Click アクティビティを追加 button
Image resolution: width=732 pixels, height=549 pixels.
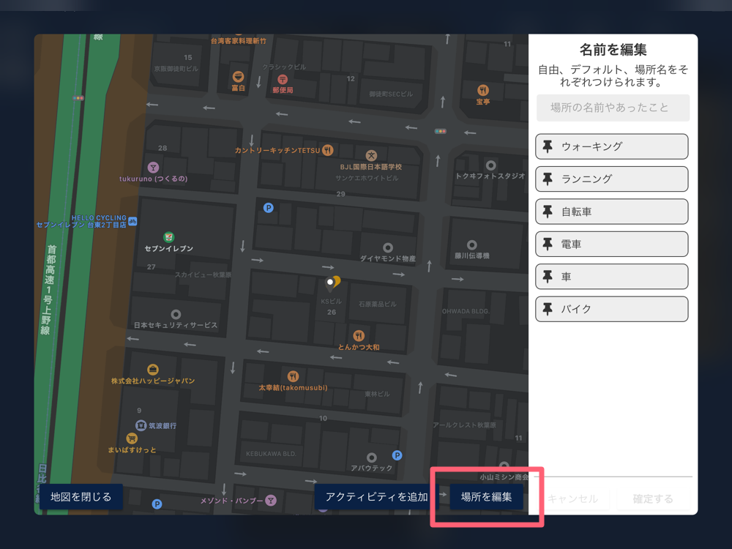pyautogui.click(x=376, y=497)
